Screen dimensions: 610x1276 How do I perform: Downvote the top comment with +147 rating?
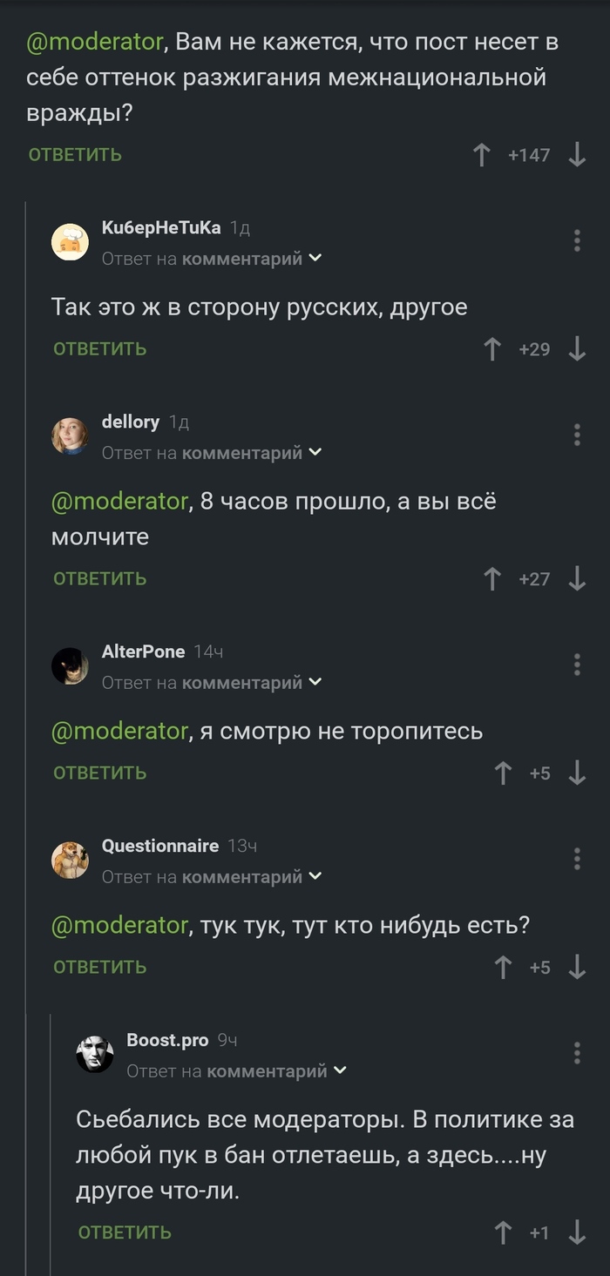[576, 155]
